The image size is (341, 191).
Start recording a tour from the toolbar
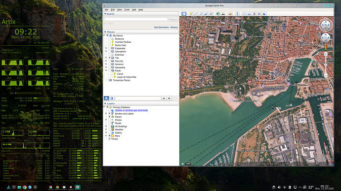(x=211, y=14)
